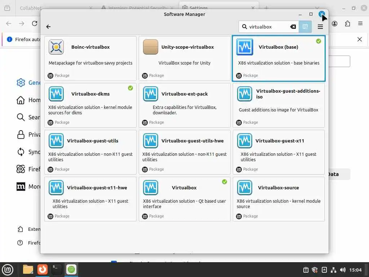Open the Firefox application menu
This screenshot has height=277, width=369.
(x=360, y=23)
